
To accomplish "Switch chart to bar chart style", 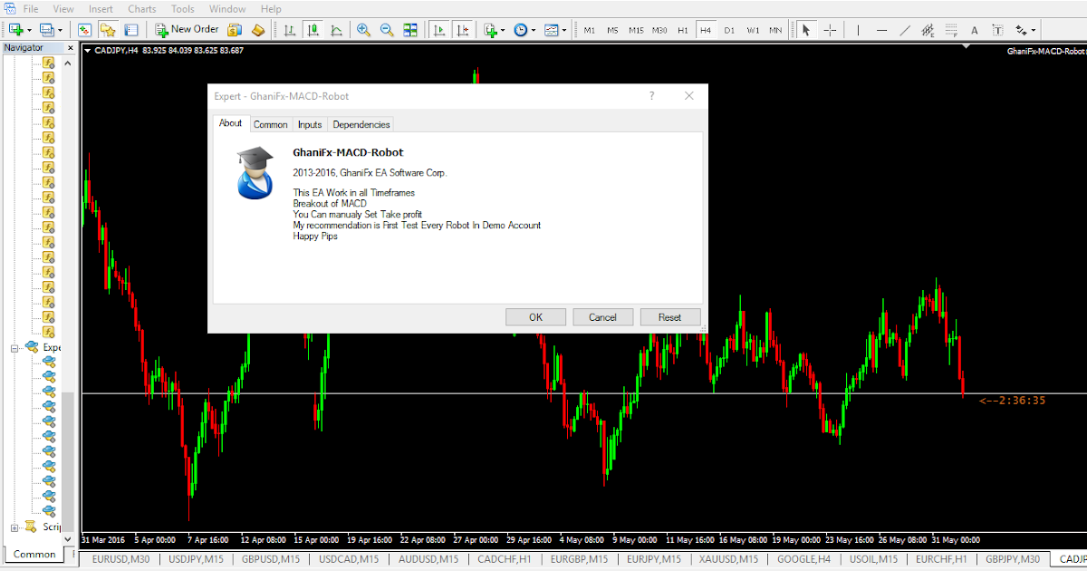I will (x=290, y=30).
